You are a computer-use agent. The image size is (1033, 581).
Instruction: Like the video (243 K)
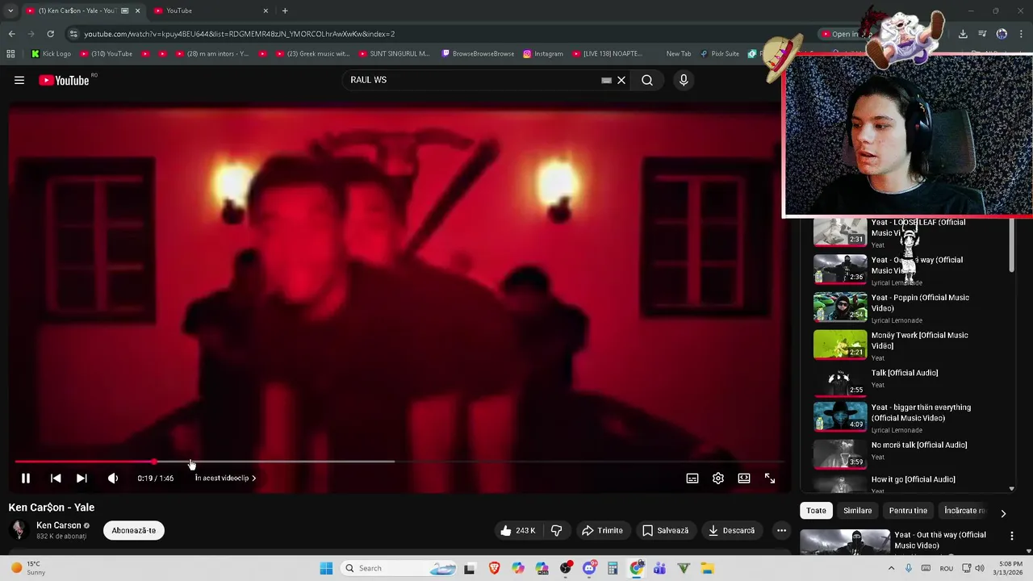[517, 530]
